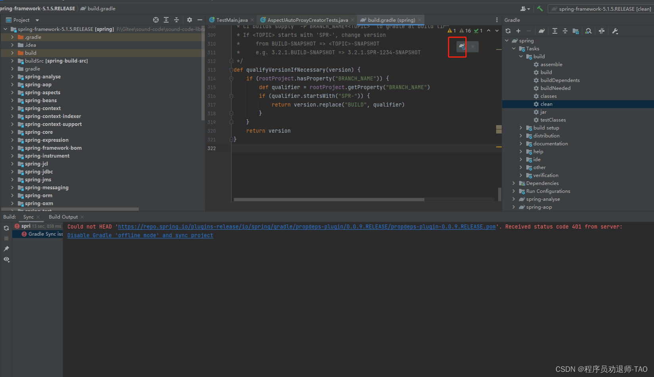Collapse the Tasks node in Gradle panel
The height and width of the screenshot is (377, 654).
click(x=514, y=48)
